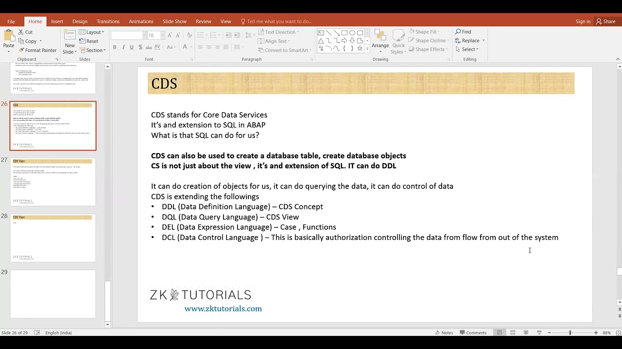Select the oval shape in gallery

pyautogui.click(x=352, y=33)
